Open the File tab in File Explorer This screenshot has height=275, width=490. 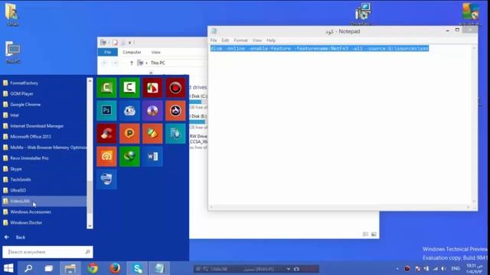[108, 52]
